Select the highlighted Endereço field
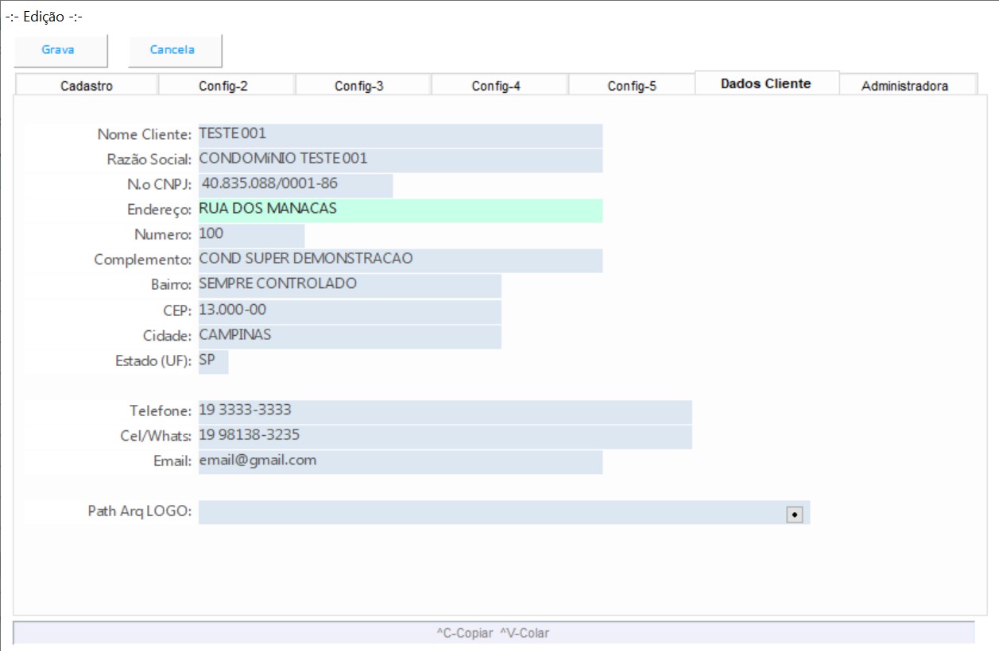Image resolution: width=999 pixels, height=651 pixels. (400, 210)
